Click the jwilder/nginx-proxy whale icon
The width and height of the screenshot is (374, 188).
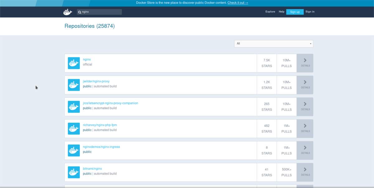coord(74,85)
